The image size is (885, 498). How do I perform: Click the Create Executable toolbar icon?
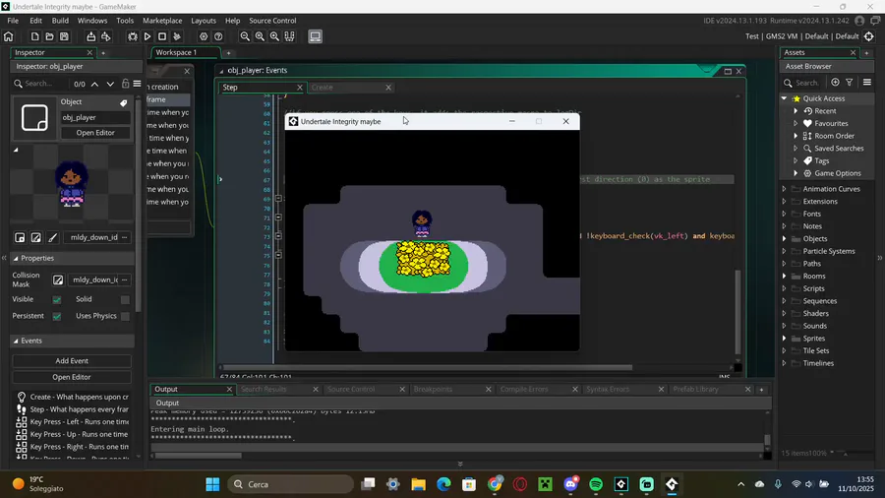click(x=90, y=36)
